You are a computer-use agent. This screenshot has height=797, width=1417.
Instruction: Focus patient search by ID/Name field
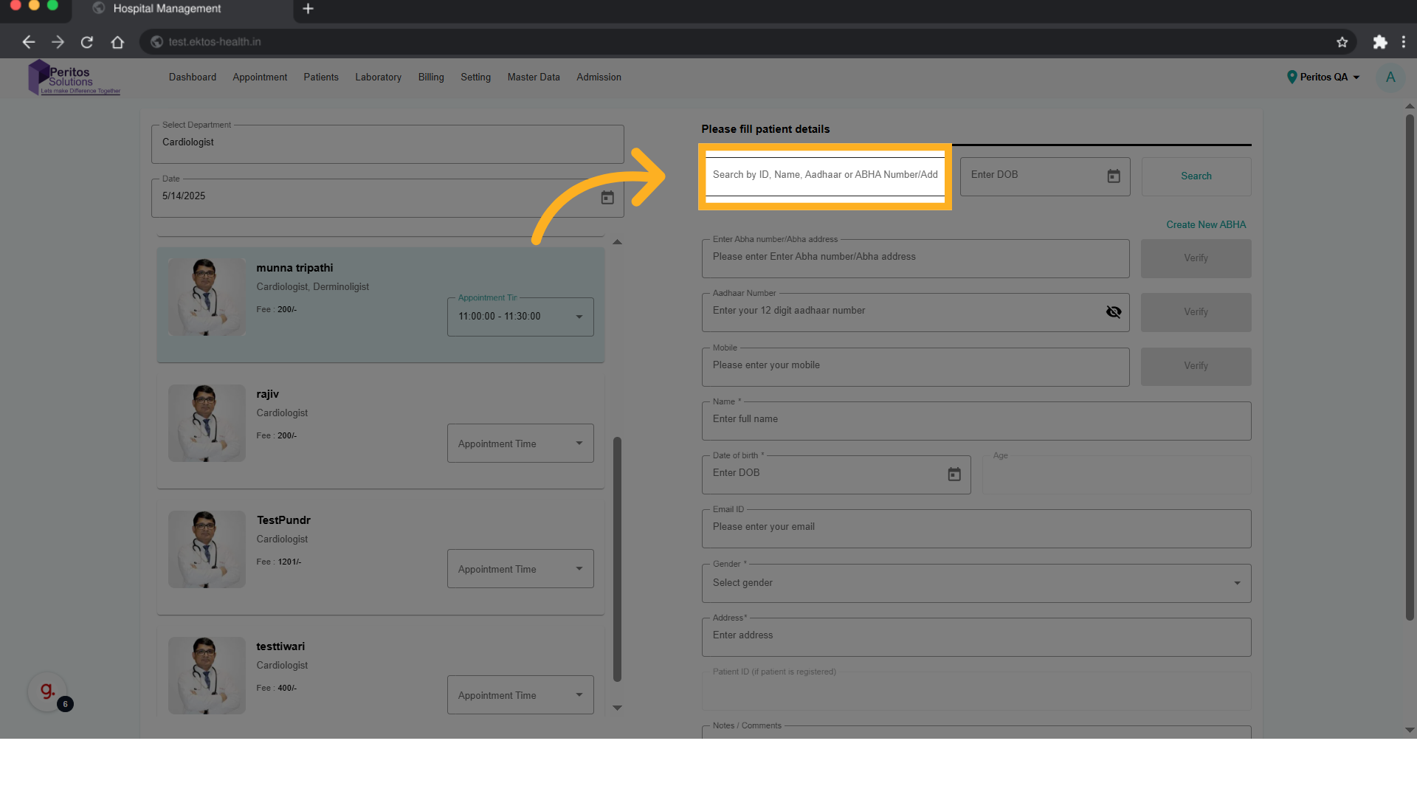pyautogui.click(x=824, y=176)
